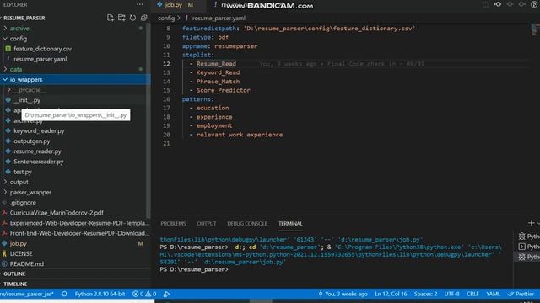Click resume_parser.yaml in the breadcrumb
Screen dimensions: 540x303
[x=219, y=19]
